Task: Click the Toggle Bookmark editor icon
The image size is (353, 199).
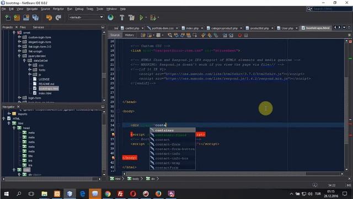Action: (x=216, y=35)
